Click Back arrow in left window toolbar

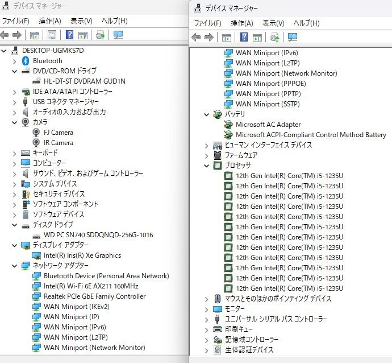(x=5, y=35)
